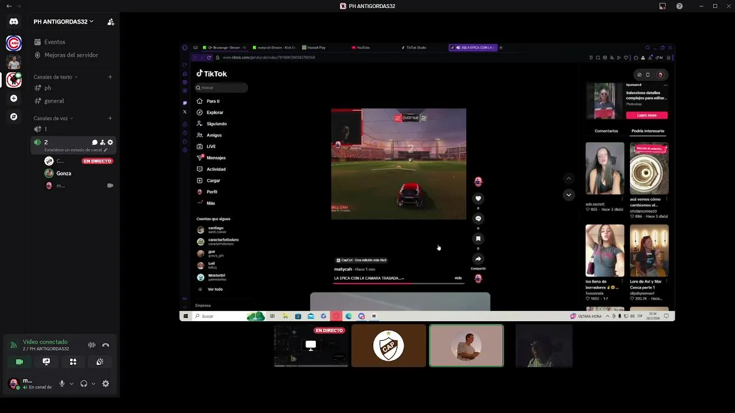735x413 pixels.
Task: Open chat for voice channel 2
Action: 95,142
